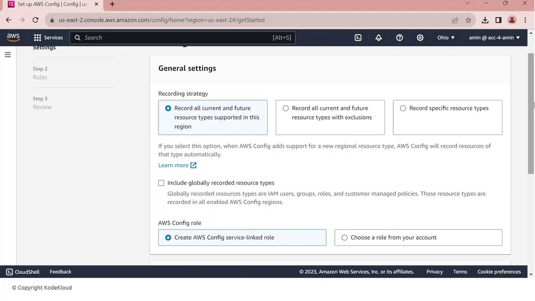Screen dimensions: 535x301
Task: Click the AWS Config tab favicon
Action: (11, 4)
